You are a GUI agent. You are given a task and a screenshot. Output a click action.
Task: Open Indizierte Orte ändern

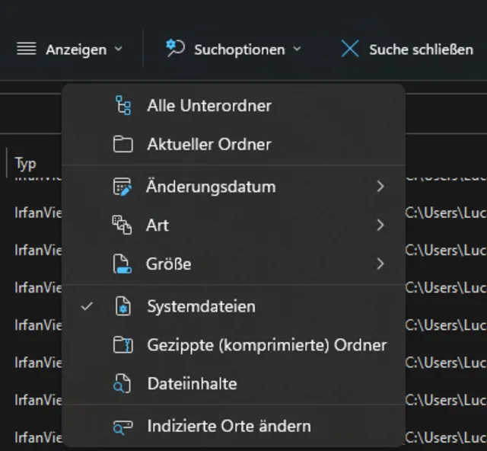pos(228,427)
